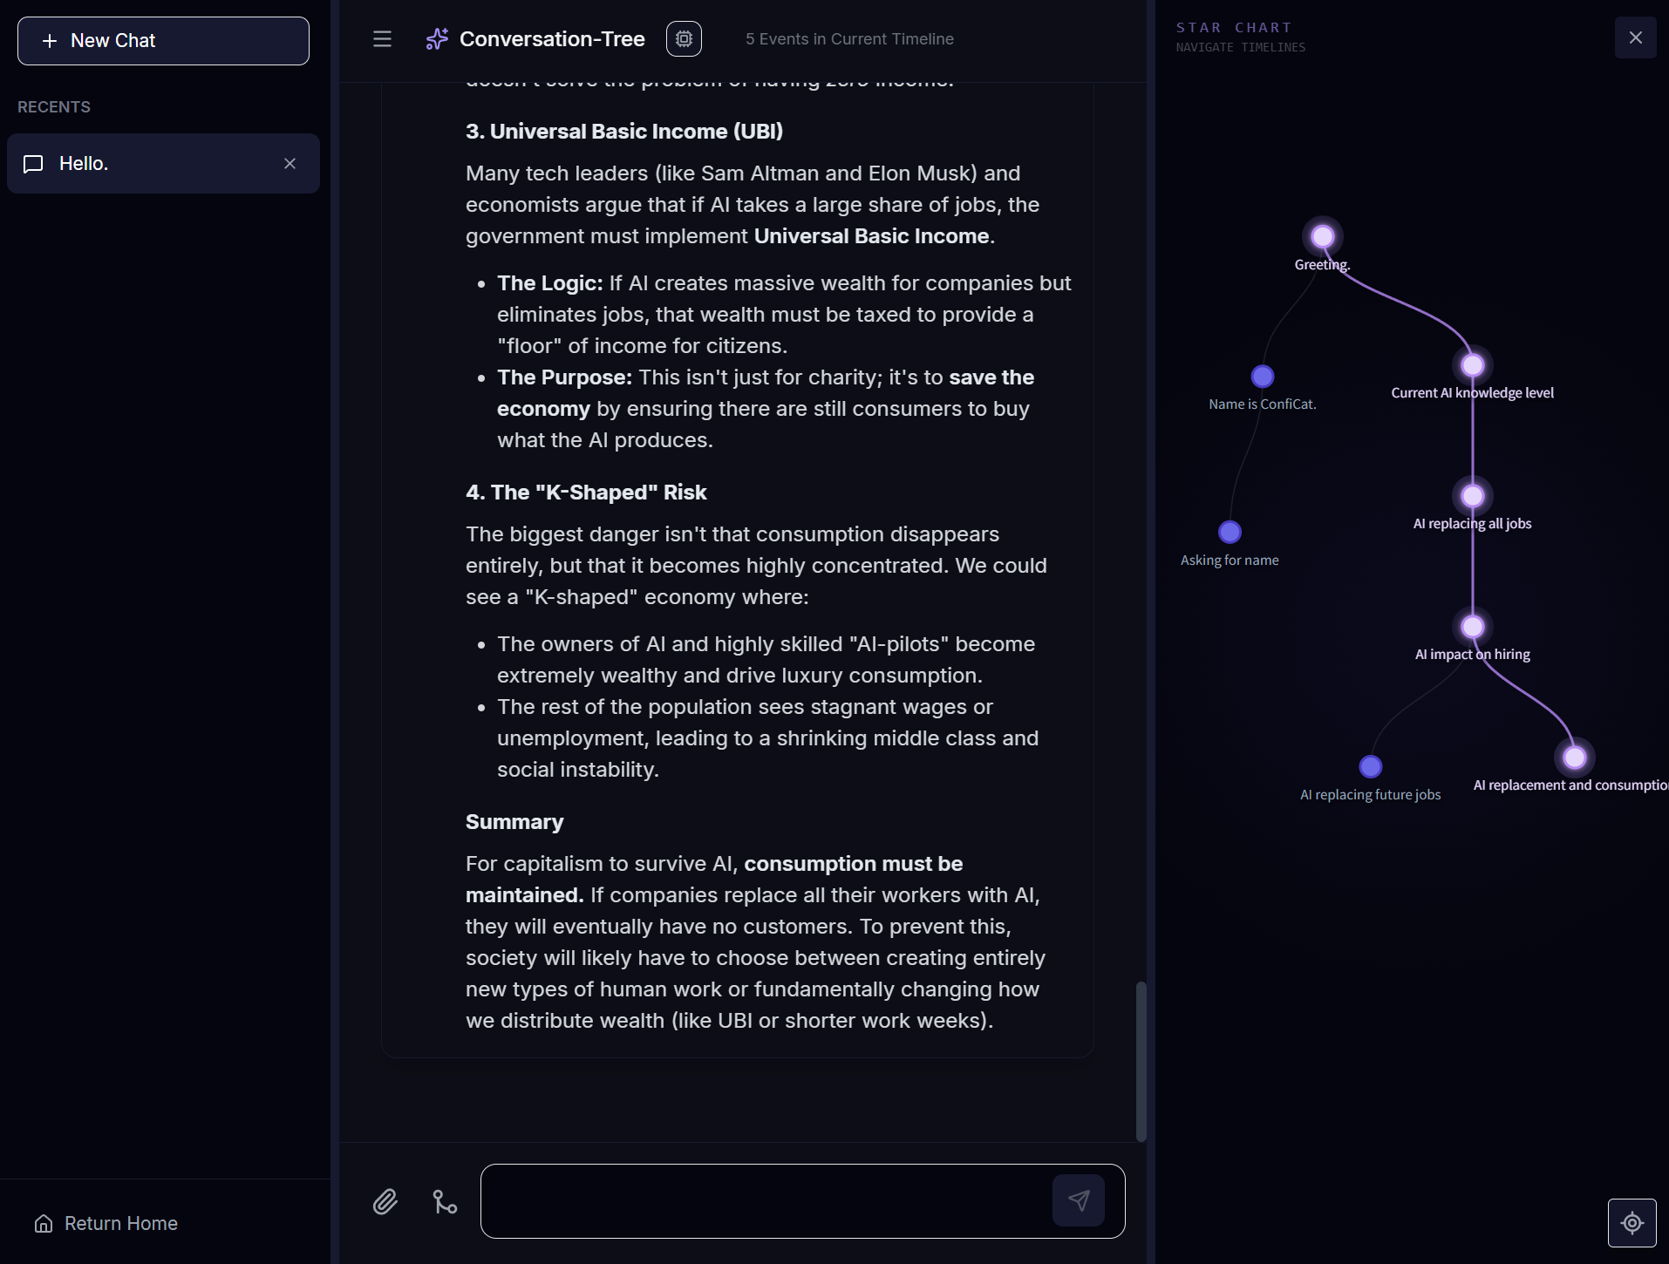Select Current AI knowledge level node
Screen dimensions: 1669x1264
pos(1473,365)
